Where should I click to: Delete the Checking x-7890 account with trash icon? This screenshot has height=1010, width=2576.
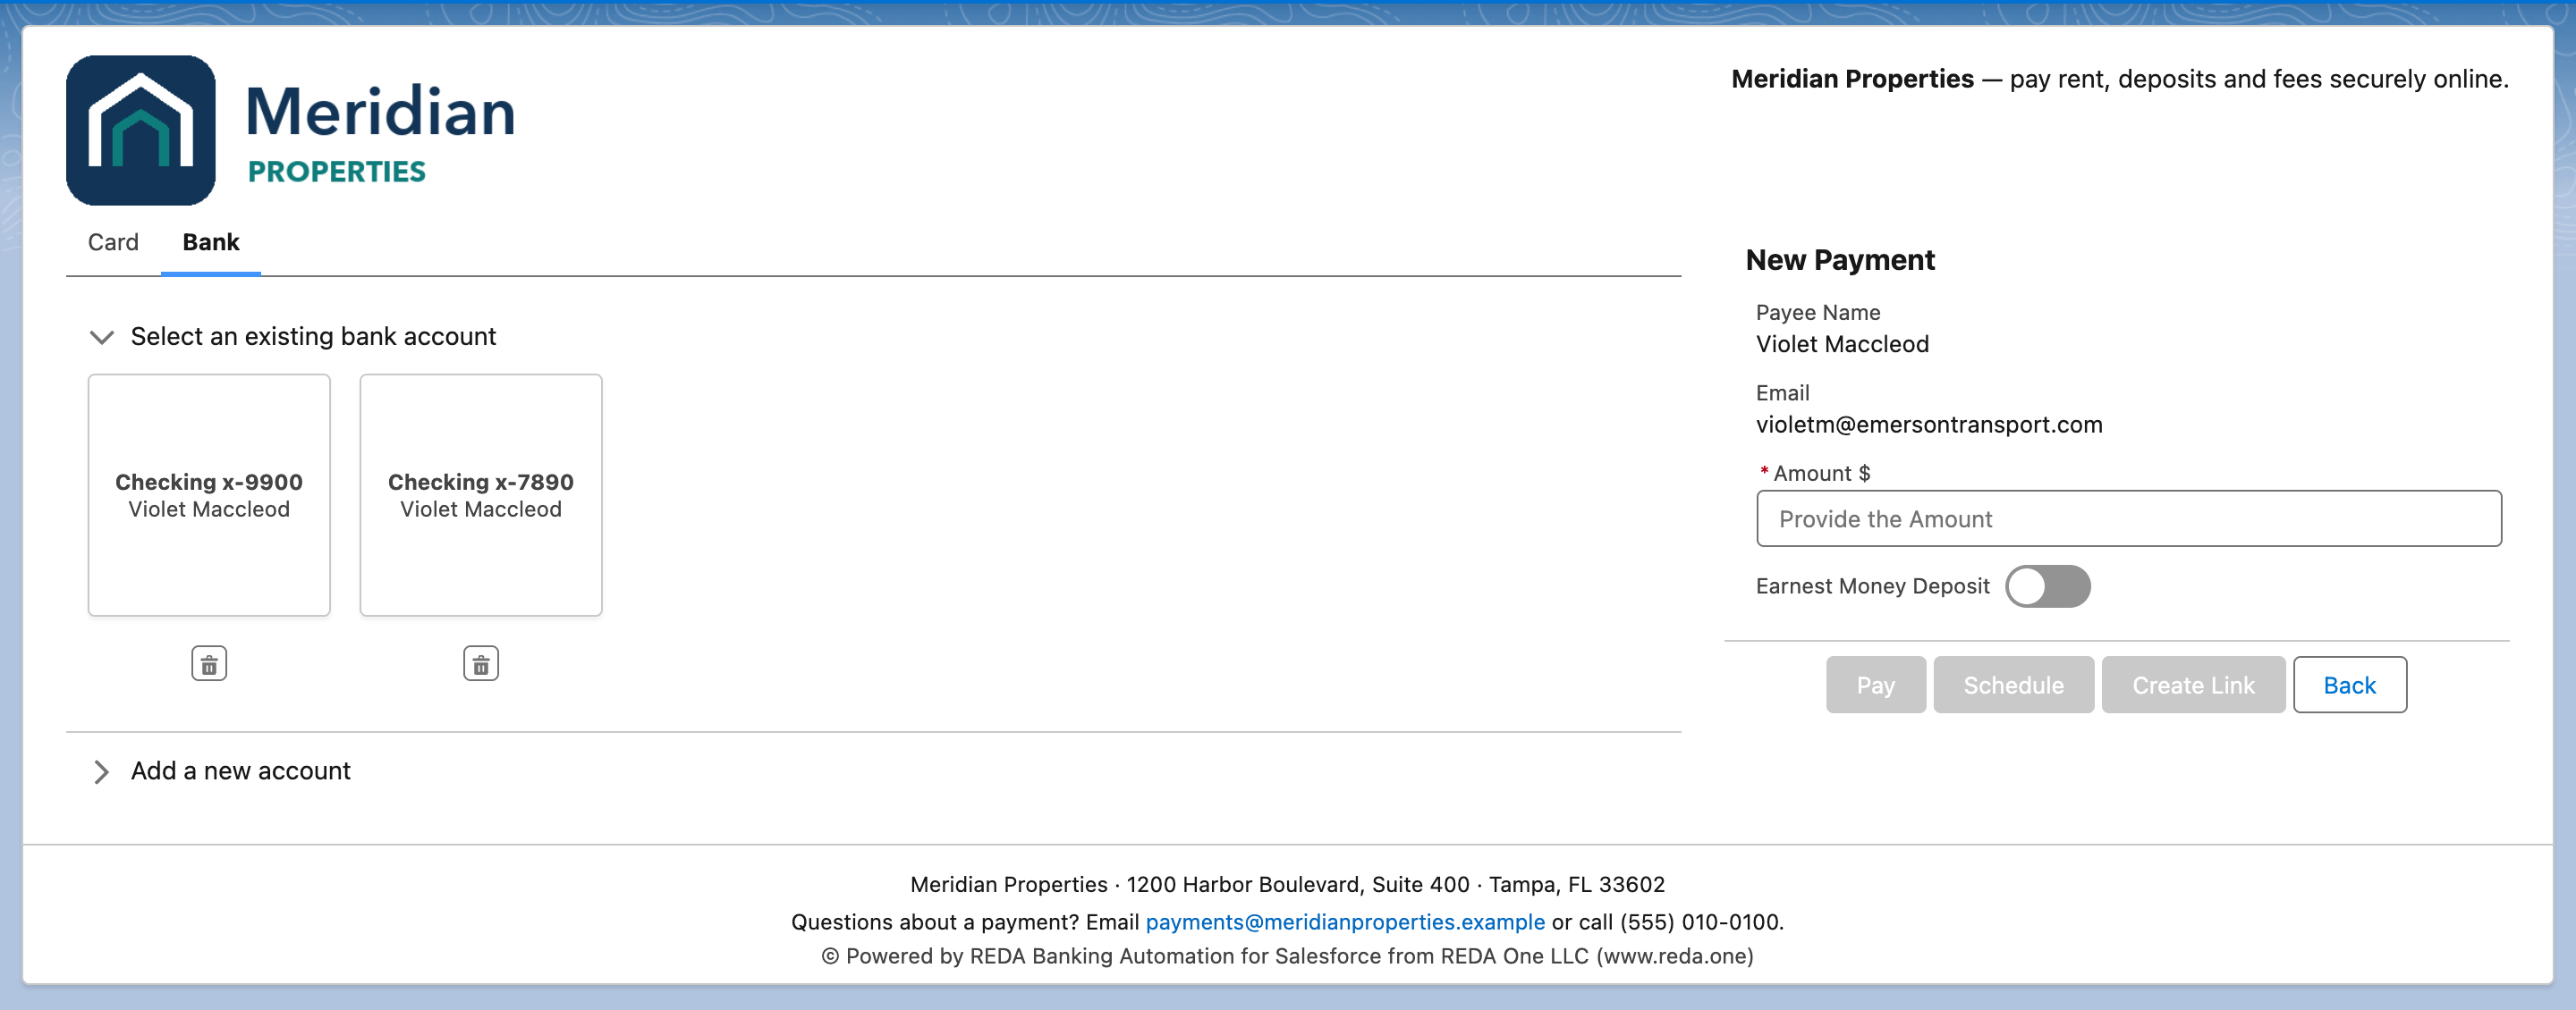pos(481,664)
